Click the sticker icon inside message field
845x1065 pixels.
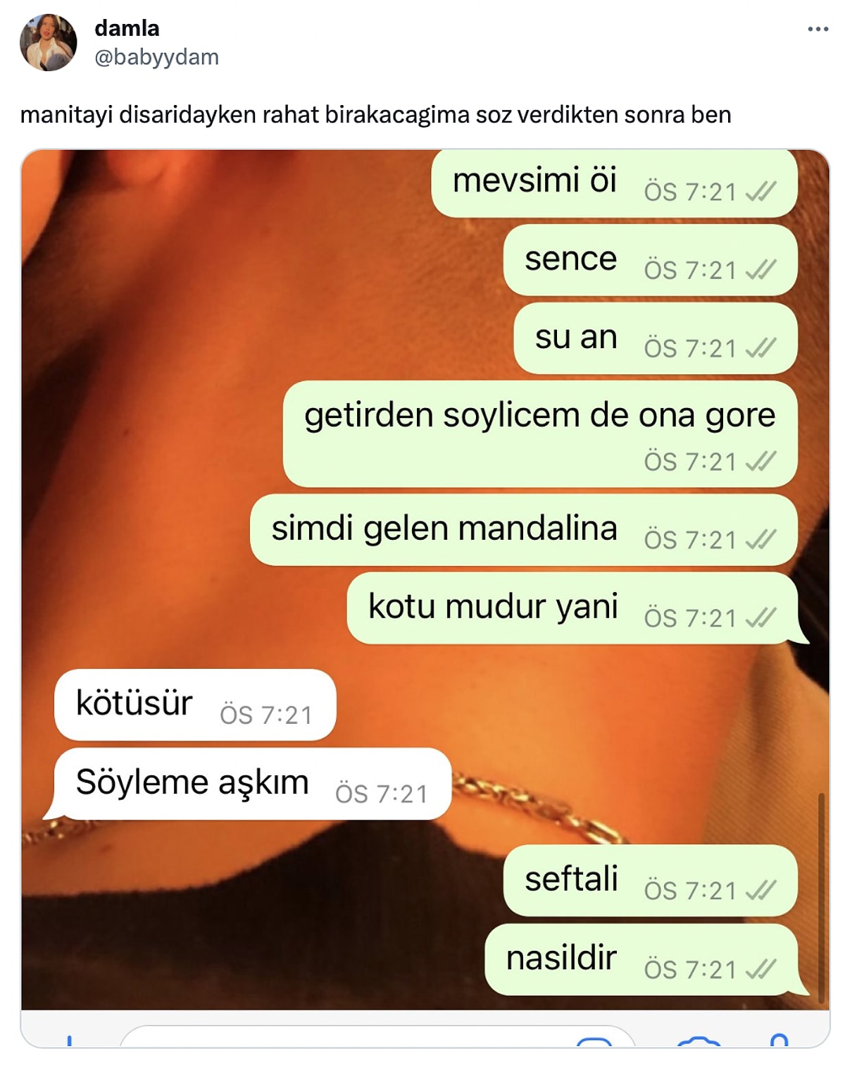pos(595,1041)
